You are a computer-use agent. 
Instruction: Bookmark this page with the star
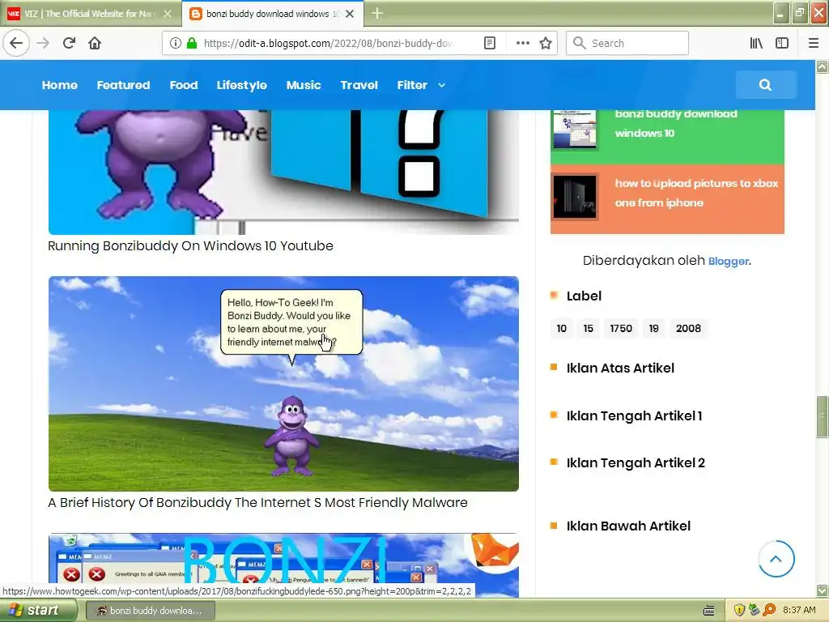coord(546,43)
